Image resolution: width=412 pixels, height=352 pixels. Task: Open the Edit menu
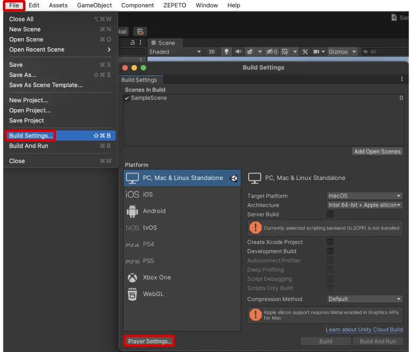point(34,5)
